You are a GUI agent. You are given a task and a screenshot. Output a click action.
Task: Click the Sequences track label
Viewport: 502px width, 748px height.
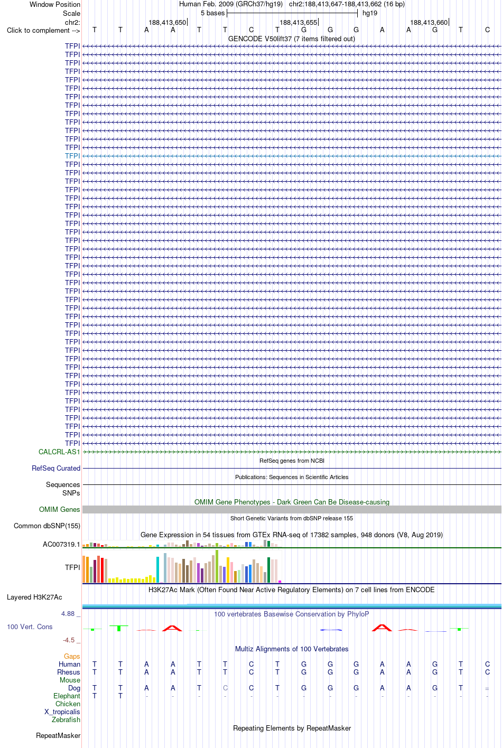click(x=63, y=484)
